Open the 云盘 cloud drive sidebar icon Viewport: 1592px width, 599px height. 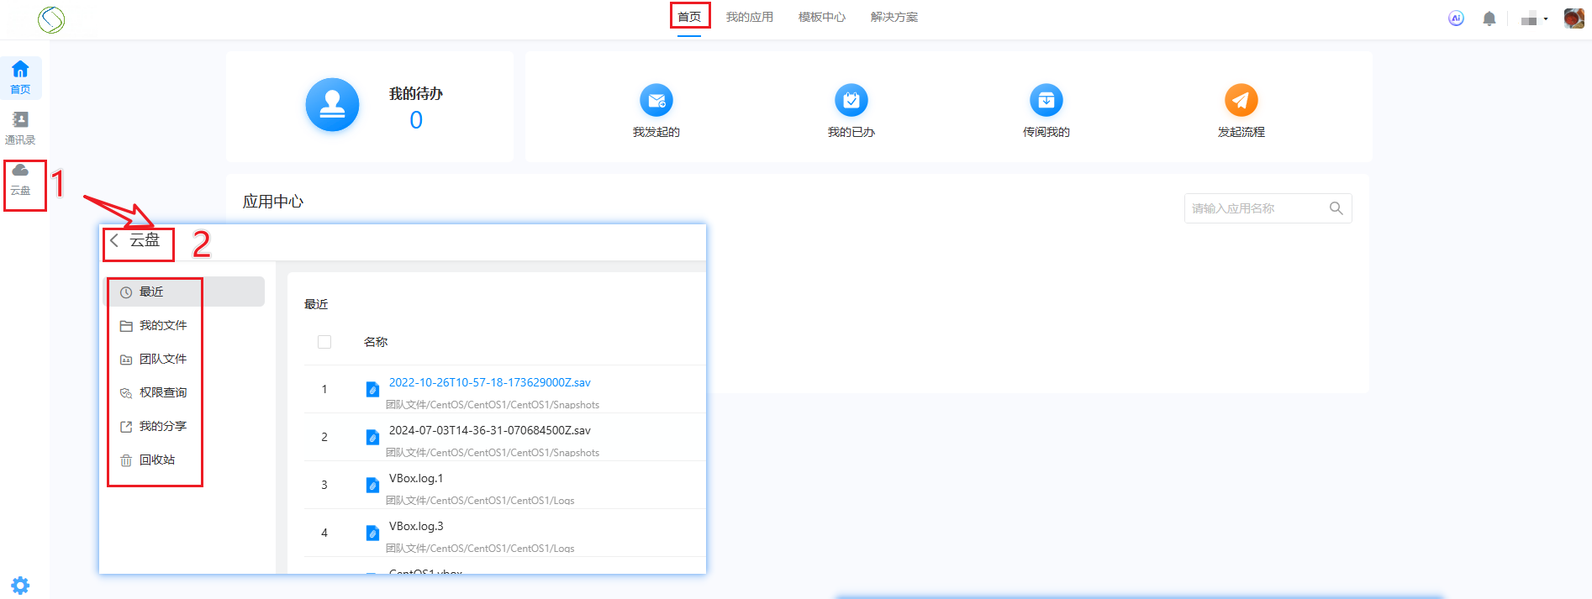pos(20,178)
